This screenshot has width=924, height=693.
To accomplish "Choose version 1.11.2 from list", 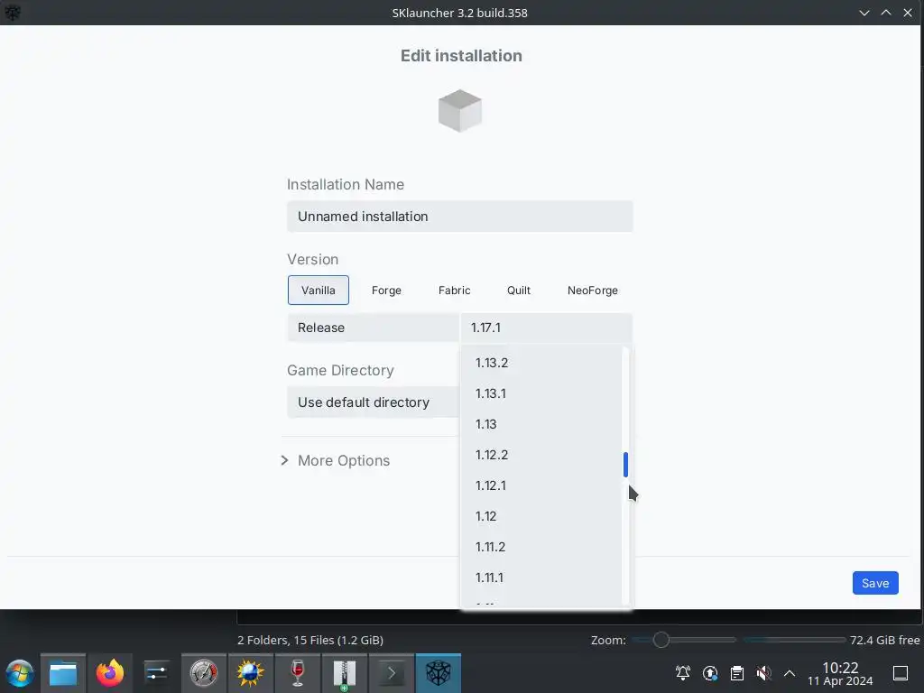I will [541, 546].
